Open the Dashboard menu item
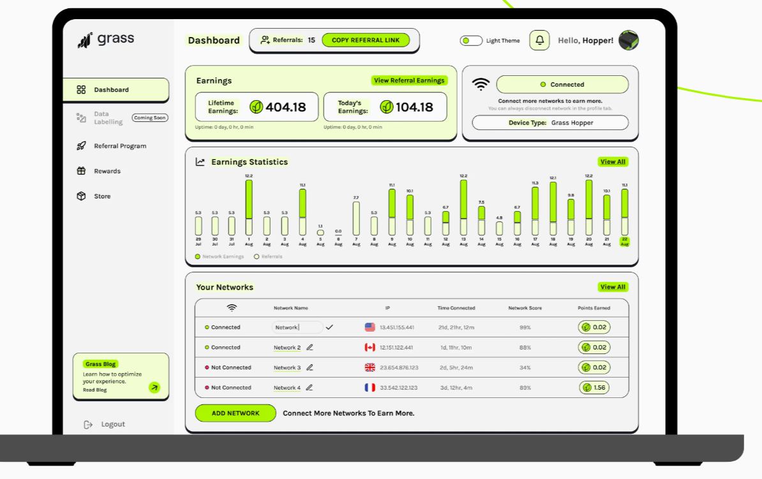Image resolution: width=762 pixels, height=479 pixels. tap(116, 90)
